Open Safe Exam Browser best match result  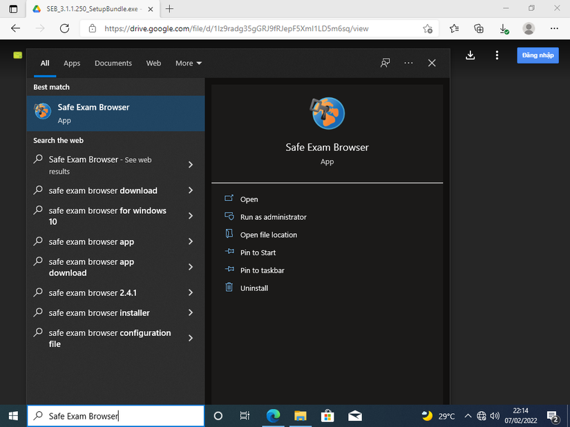point(115,113)
